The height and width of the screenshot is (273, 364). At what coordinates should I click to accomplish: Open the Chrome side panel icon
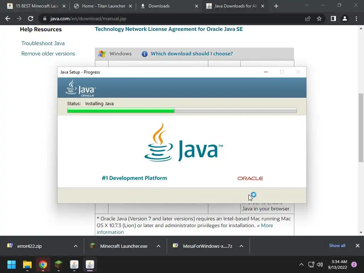tap(333, 18)
